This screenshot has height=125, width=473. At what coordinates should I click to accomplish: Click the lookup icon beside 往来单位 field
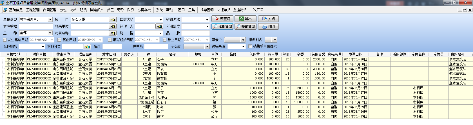click(113, 26)
